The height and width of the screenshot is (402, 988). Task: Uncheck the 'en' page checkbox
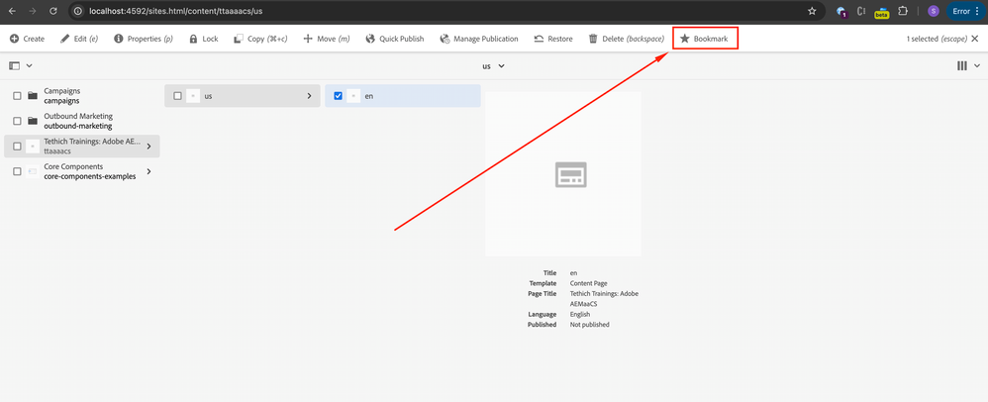pos(339,96)
